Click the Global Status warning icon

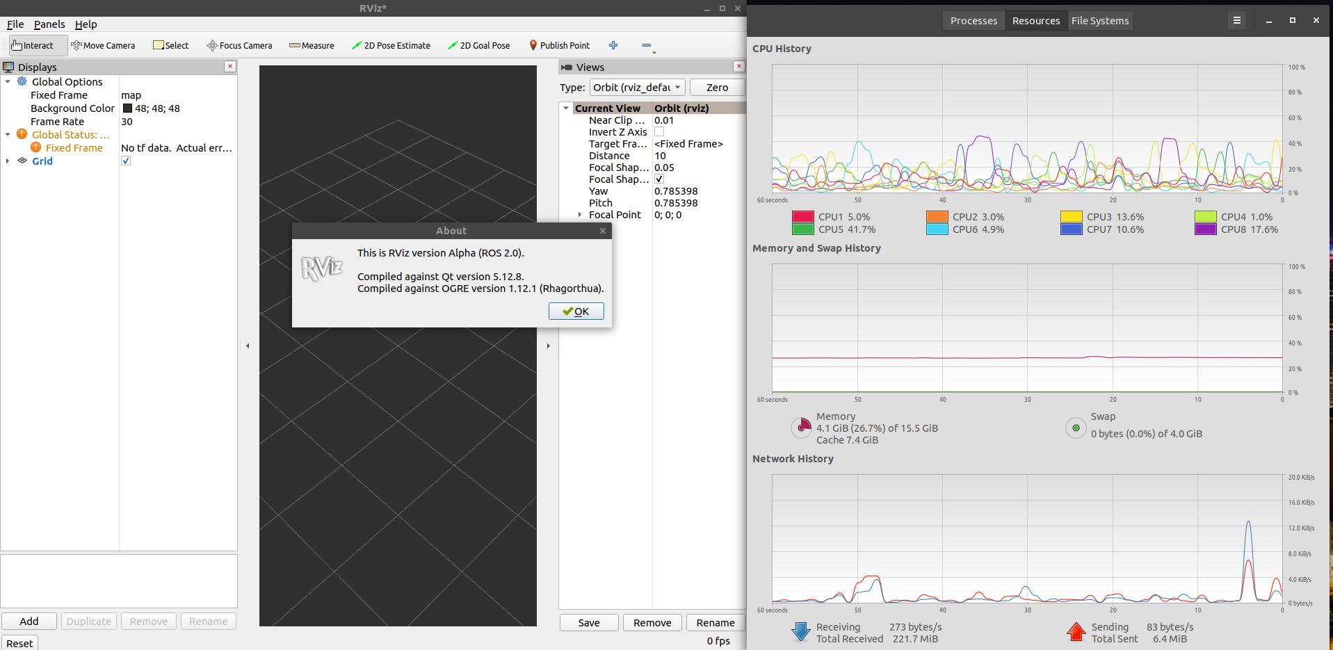[22, 134]
